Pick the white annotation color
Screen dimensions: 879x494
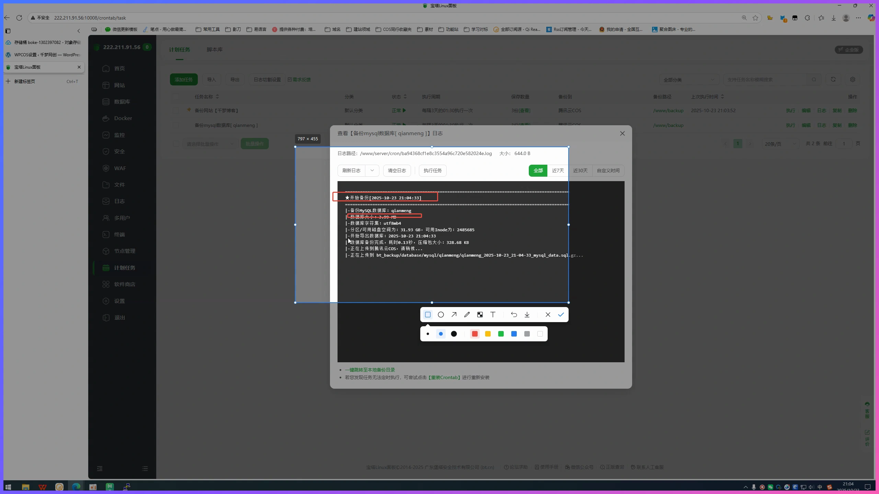[540, 334]
